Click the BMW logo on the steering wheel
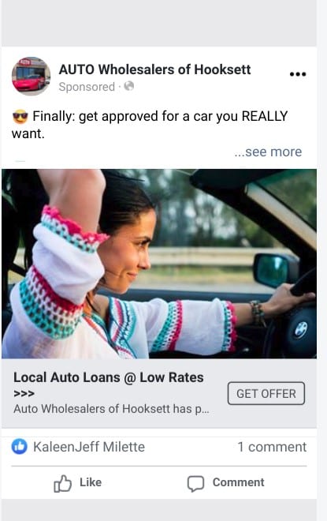 (301, 331)
